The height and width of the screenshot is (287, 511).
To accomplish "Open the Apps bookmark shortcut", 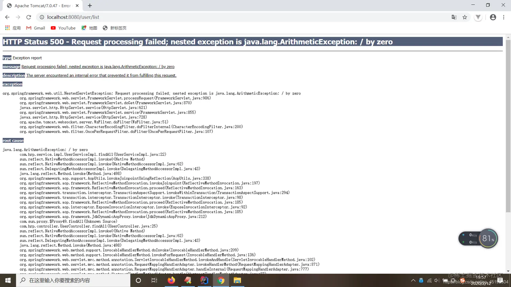I will click(x=13, y=28).
